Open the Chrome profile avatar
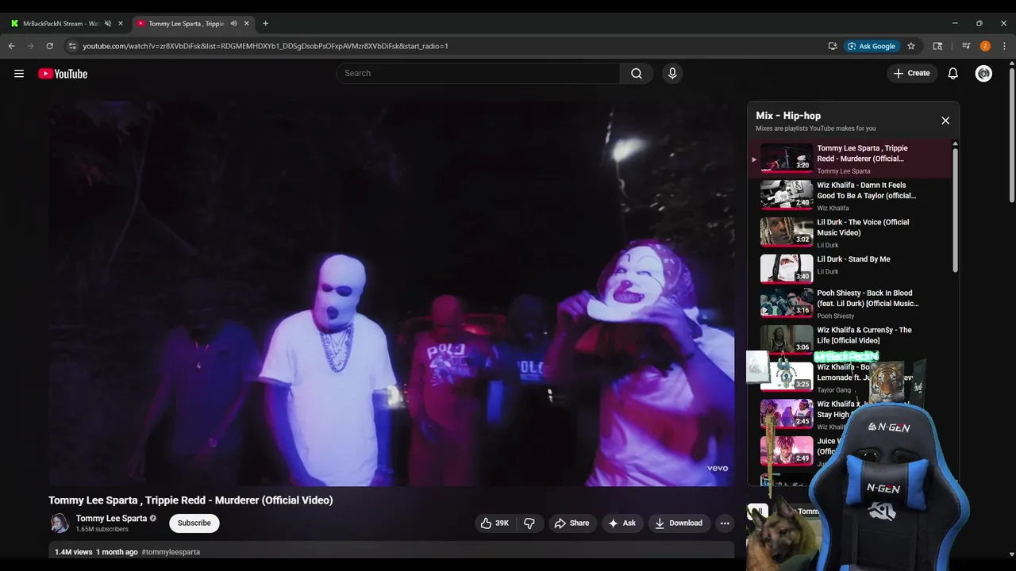Screen dimensions: 1016x571 tap(985, 46)
